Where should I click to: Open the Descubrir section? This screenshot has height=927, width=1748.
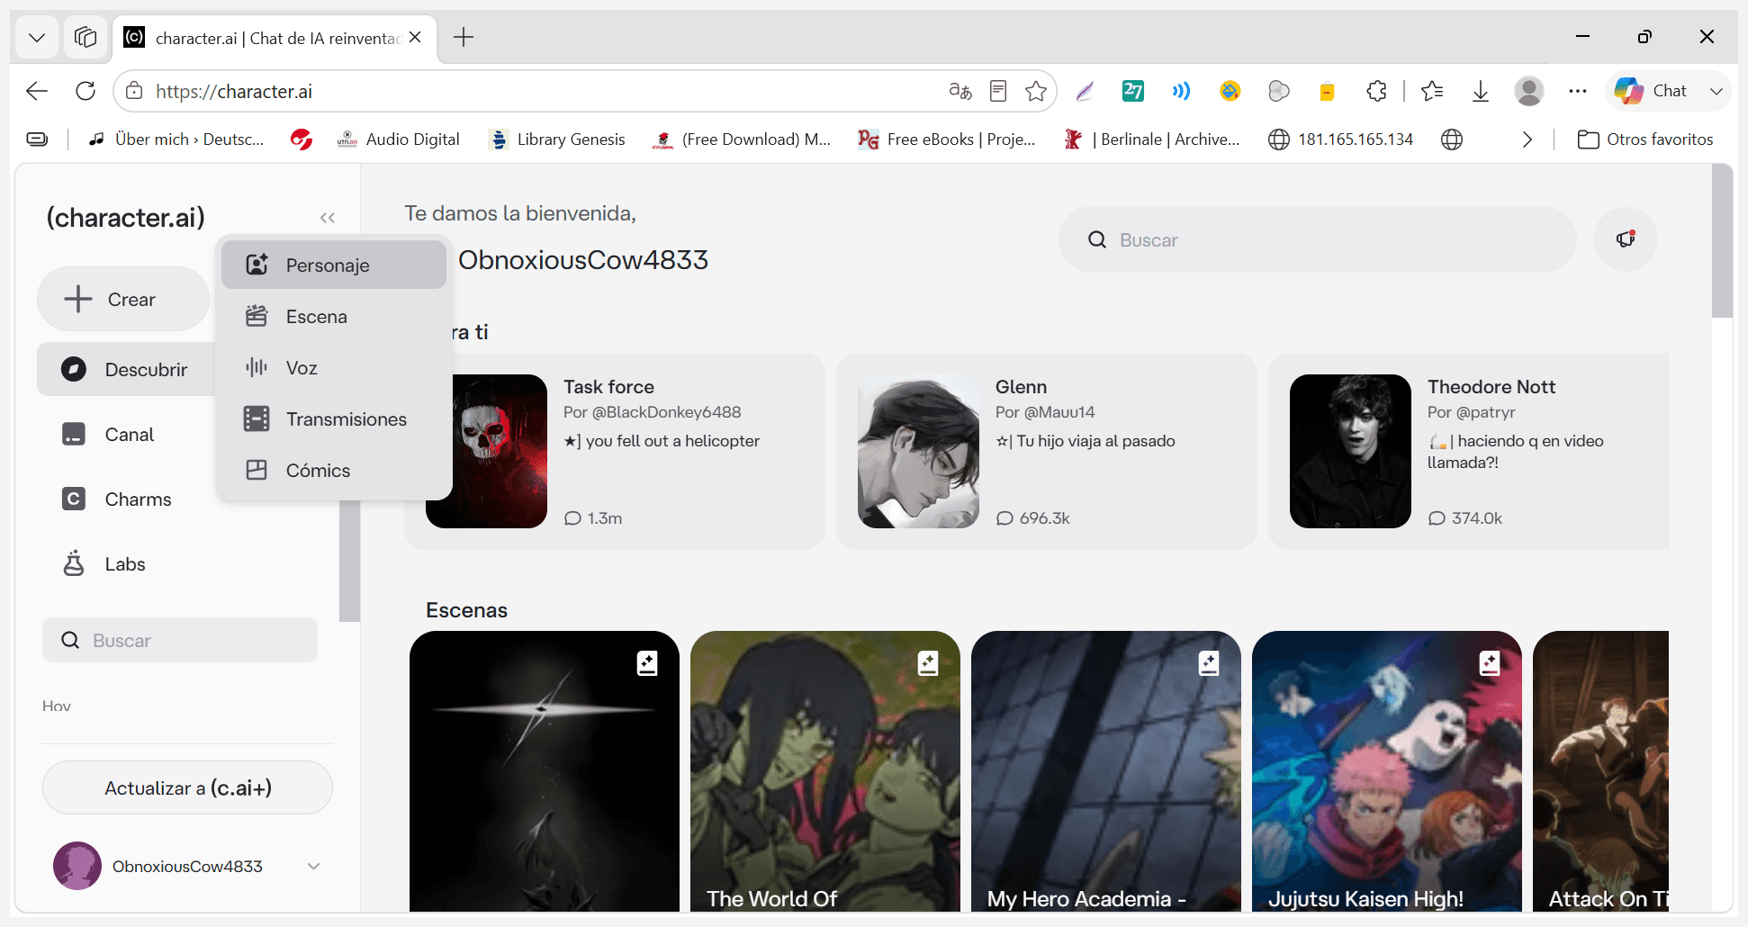126,369
